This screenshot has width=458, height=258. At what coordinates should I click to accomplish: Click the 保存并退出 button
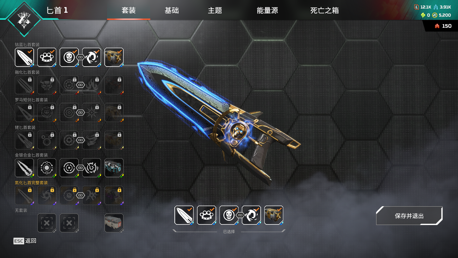(409, 216)
